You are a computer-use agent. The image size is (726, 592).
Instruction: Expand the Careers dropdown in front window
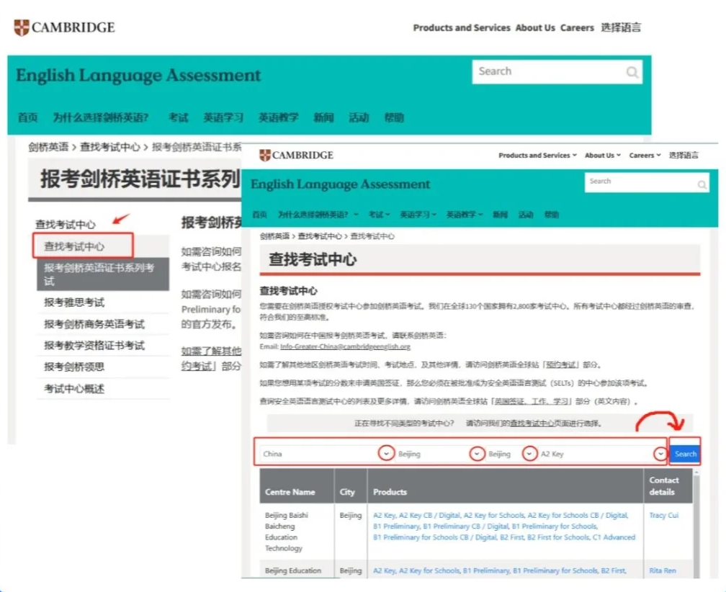pyautogui.click(x=644, y=156)
